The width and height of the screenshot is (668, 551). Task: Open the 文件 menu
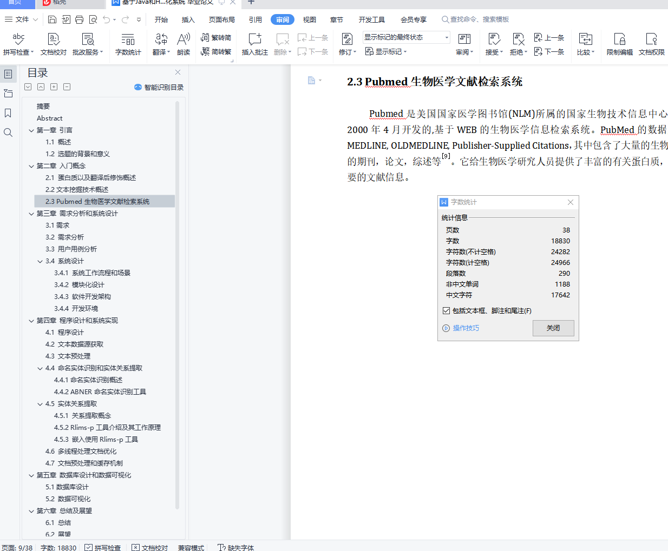tap(21, 19)
